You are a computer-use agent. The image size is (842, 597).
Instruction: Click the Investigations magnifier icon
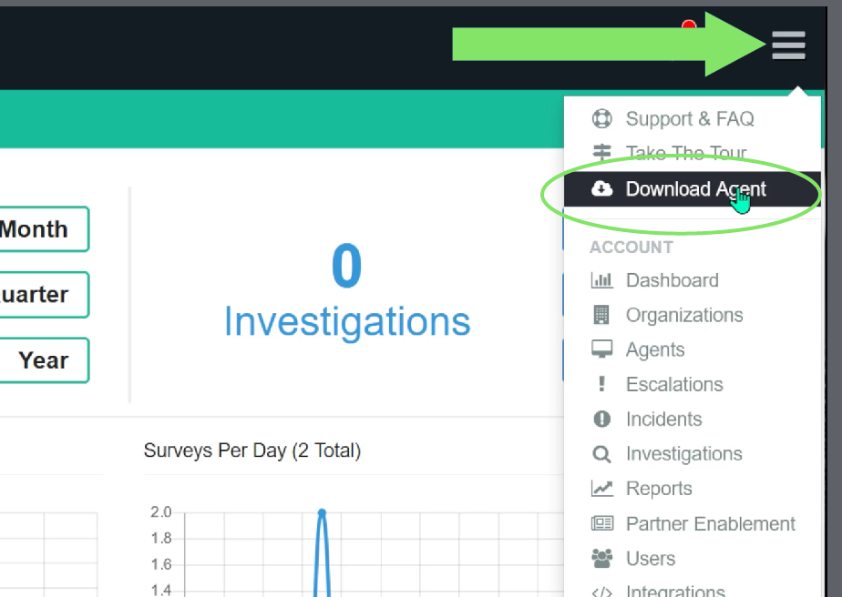click(x=601, y=454)
